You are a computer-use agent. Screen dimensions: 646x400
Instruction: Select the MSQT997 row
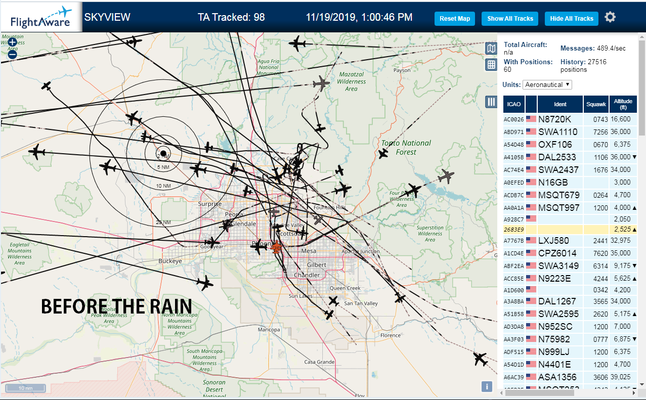click(571, 207)
